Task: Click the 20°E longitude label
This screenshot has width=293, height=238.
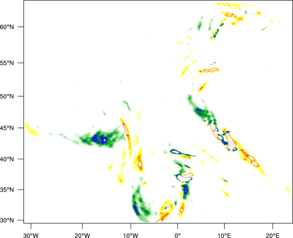Action: [272, 235]
